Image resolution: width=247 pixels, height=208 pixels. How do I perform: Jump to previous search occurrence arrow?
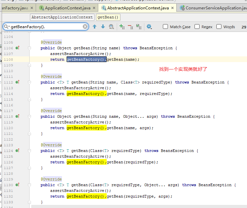click(x=95, y=27)
